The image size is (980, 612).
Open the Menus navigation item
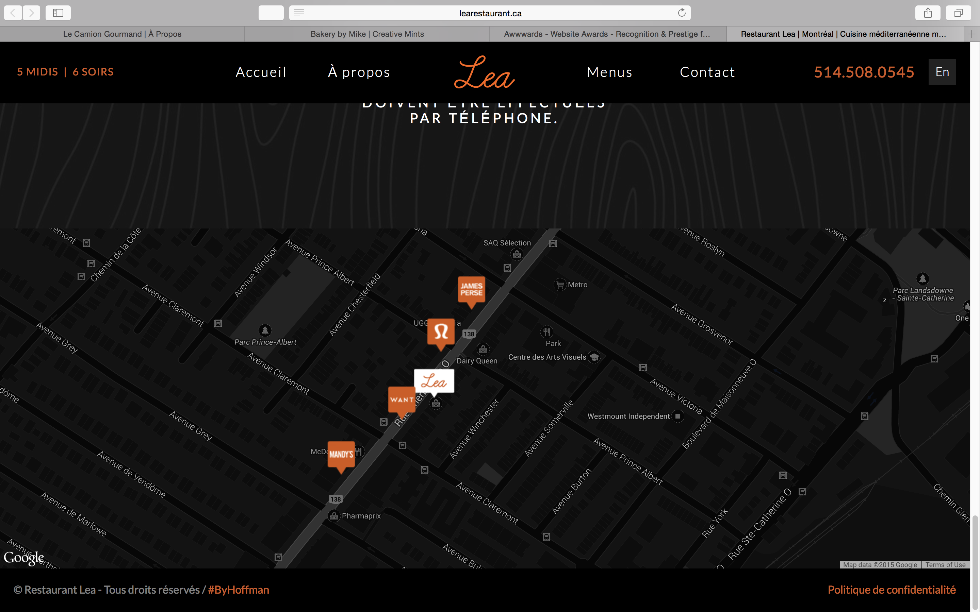tap(609, 72)
